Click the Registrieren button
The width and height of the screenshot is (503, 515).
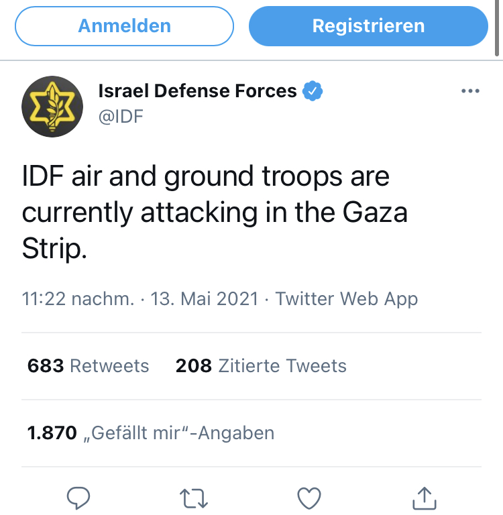pyautogui.click(x=368, y=26)
